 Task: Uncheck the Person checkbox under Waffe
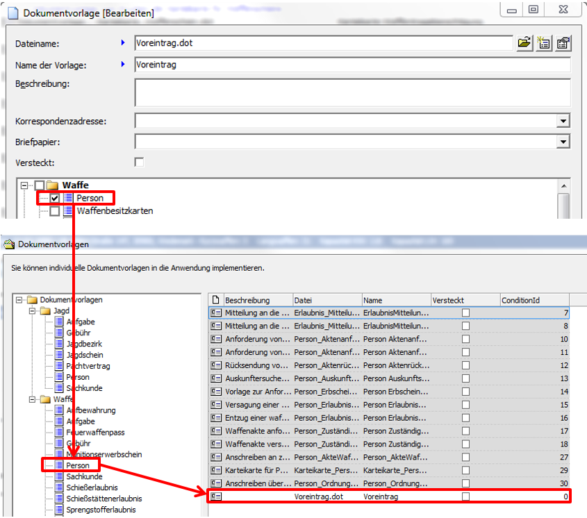pyautogui.click(x=55, y=198)
